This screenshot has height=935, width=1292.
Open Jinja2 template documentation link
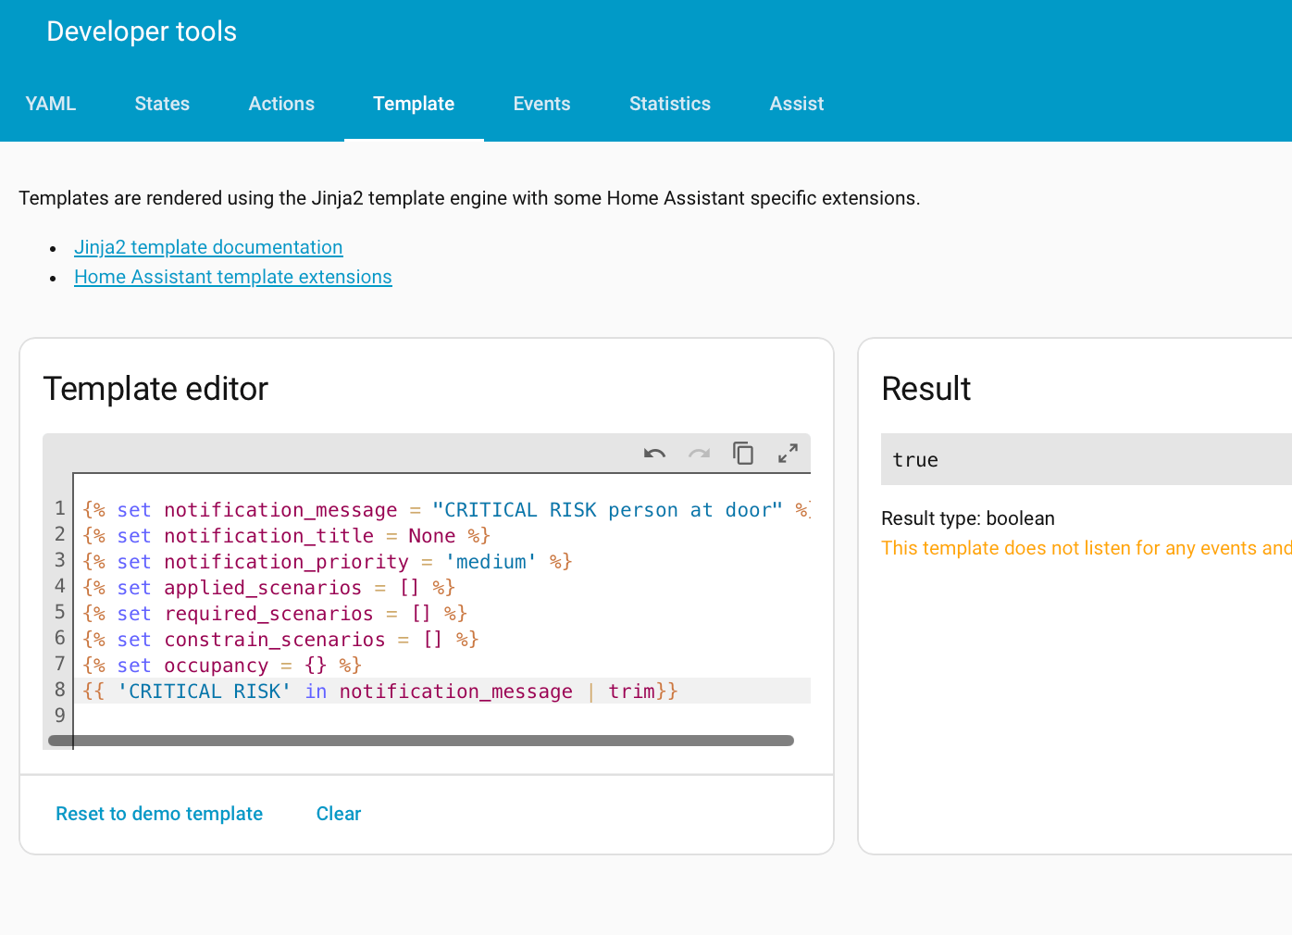point(208,247)
